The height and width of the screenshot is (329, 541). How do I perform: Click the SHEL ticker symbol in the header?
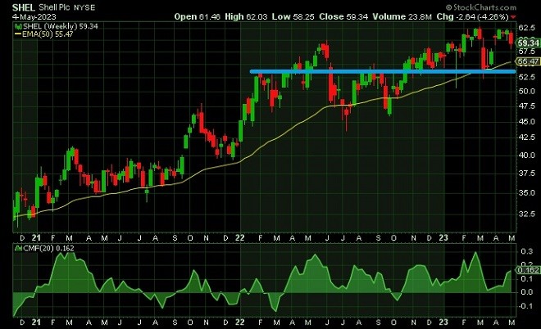pyautogui.click(x=24, y=7)
